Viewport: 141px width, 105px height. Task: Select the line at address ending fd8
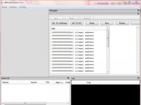click(x=72, y=49)
